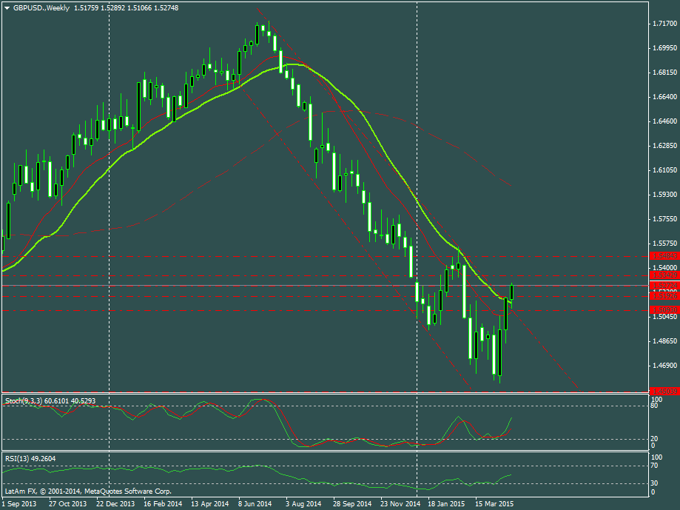
Task: Click the 1.46900 price scale value
Action: click(665, 365)
